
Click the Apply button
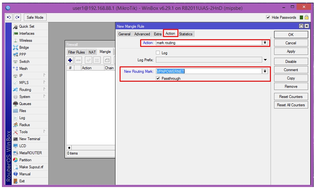click(x=291, y=51)
